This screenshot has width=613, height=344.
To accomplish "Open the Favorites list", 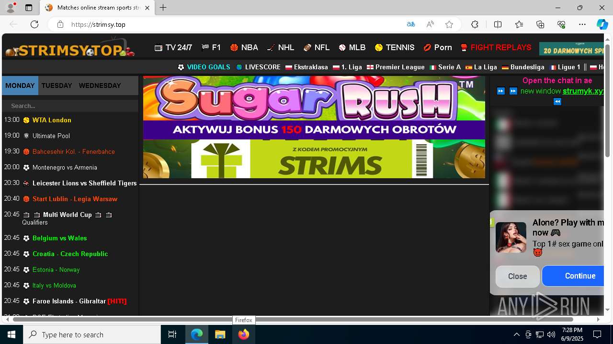I will [x=519, y=24].
